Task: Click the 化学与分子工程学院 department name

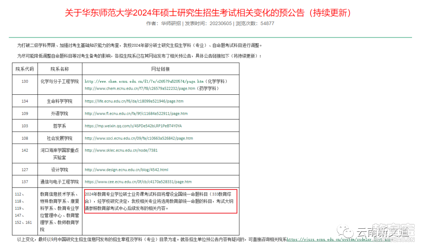Action: 60,81
